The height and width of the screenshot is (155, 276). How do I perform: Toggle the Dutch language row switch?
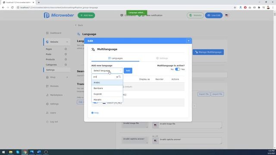point(96,102)
